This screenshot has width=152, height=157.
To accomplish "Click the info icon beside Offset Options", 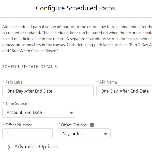I will coord(92,125).
